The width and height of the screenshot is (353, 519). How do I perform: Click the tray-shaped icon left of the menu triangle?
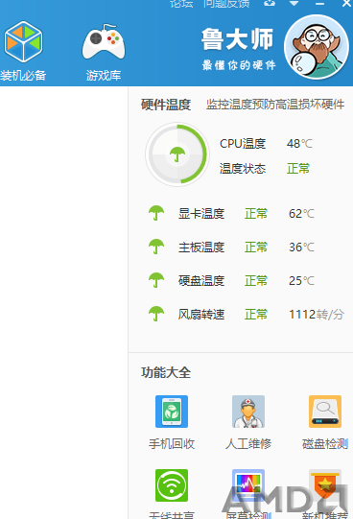tap(270, 3)
